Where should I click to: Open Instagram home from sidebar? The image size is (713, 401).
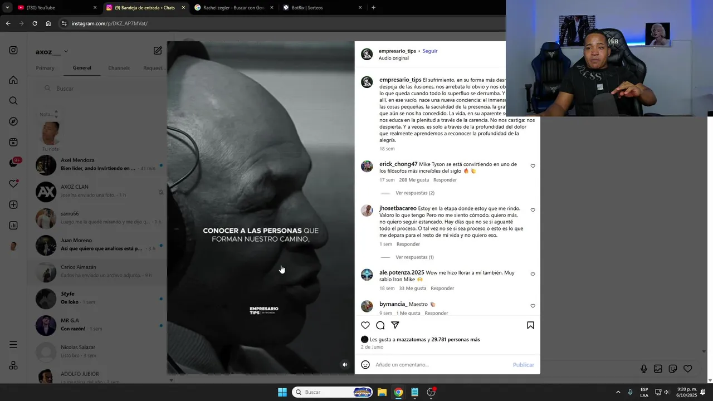tap(13, 80)
